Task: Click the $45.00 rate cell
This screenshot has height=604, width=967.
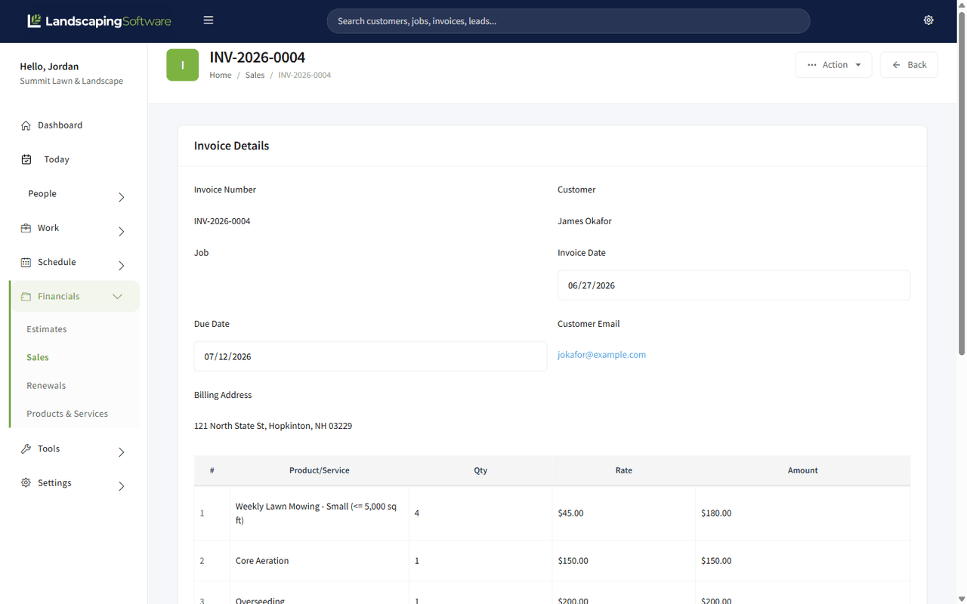Action: 624,513
